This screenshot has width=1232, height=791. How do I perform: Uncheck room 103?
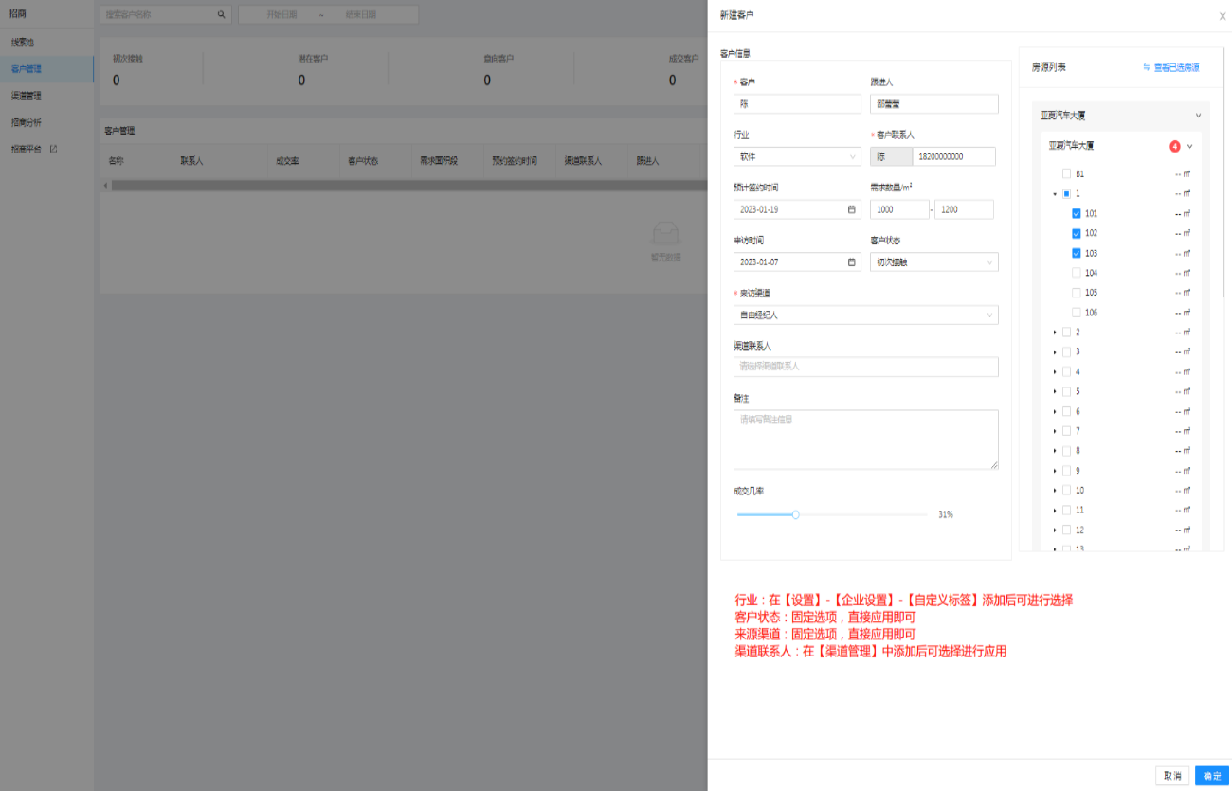[1077, 253]
